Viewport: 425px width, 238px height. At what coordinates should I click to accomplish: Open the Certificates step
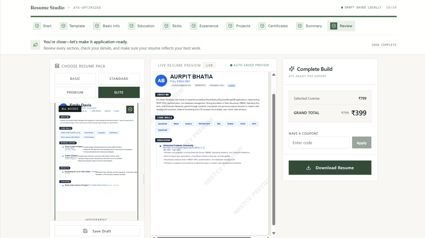tap(274, 26)
